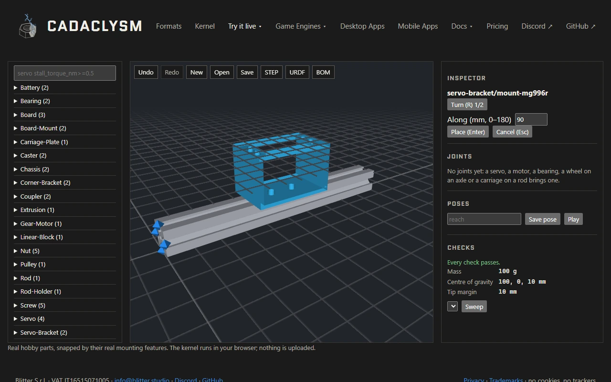Open the Desktop Apps page
The height and width of the screenshot is (382, 611).
[x=362, y=26]
